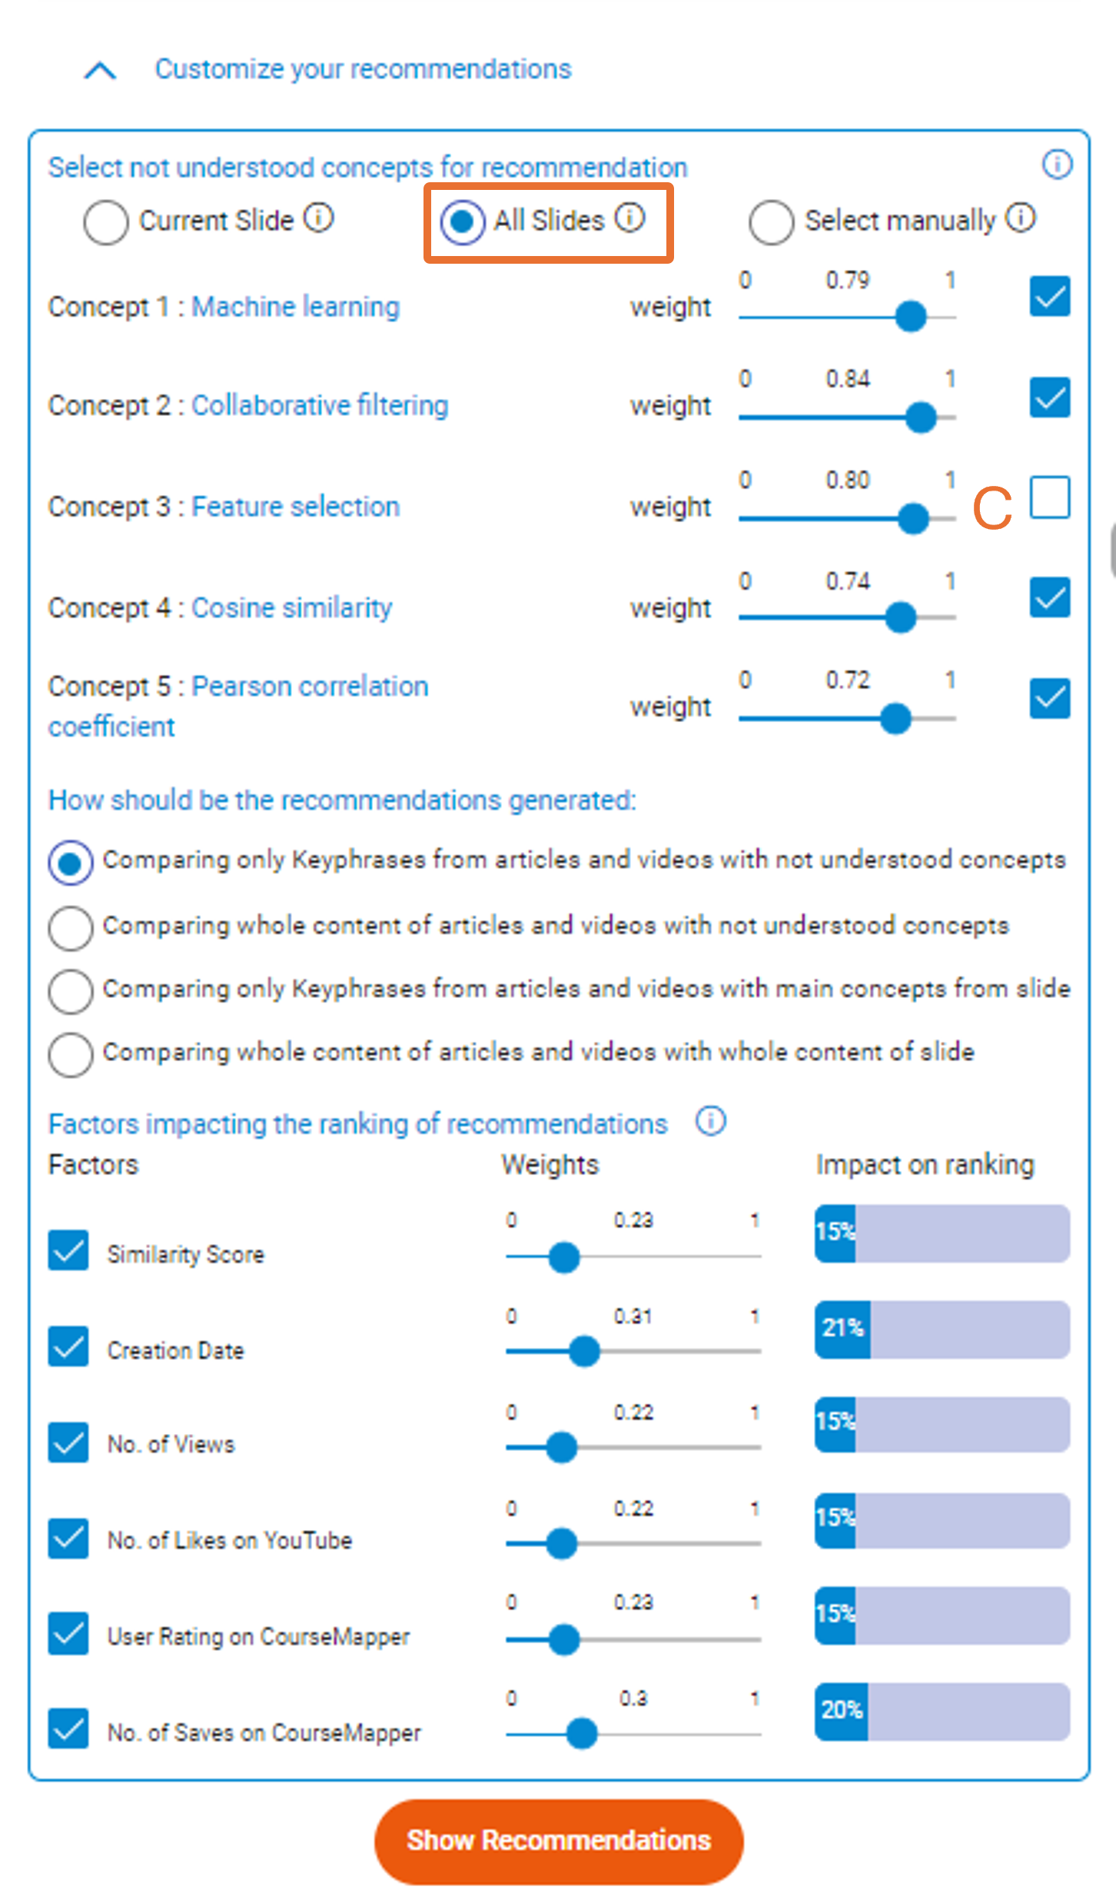1116x1903 pixels.
Task: Click the No. of Views weight slider handle
Action: [562, 1447]
